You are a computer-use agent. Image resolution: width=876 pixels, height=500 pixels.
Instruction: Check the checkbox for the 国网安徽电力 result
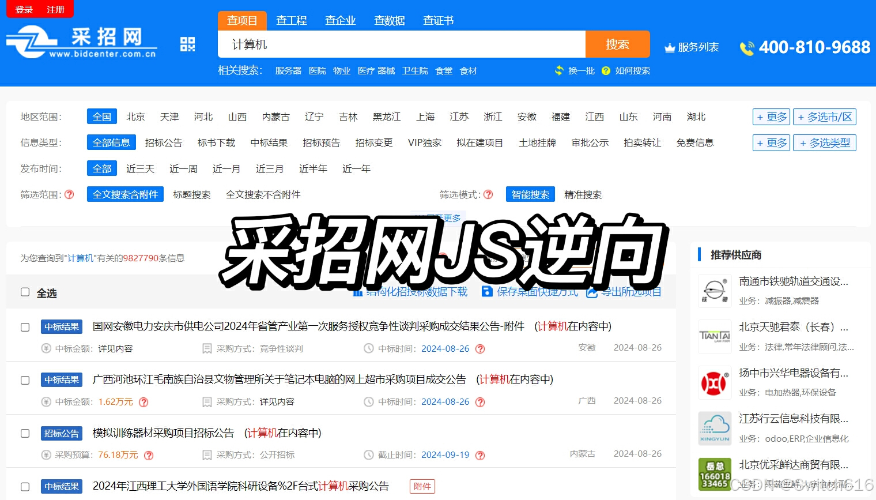[25, 327]
